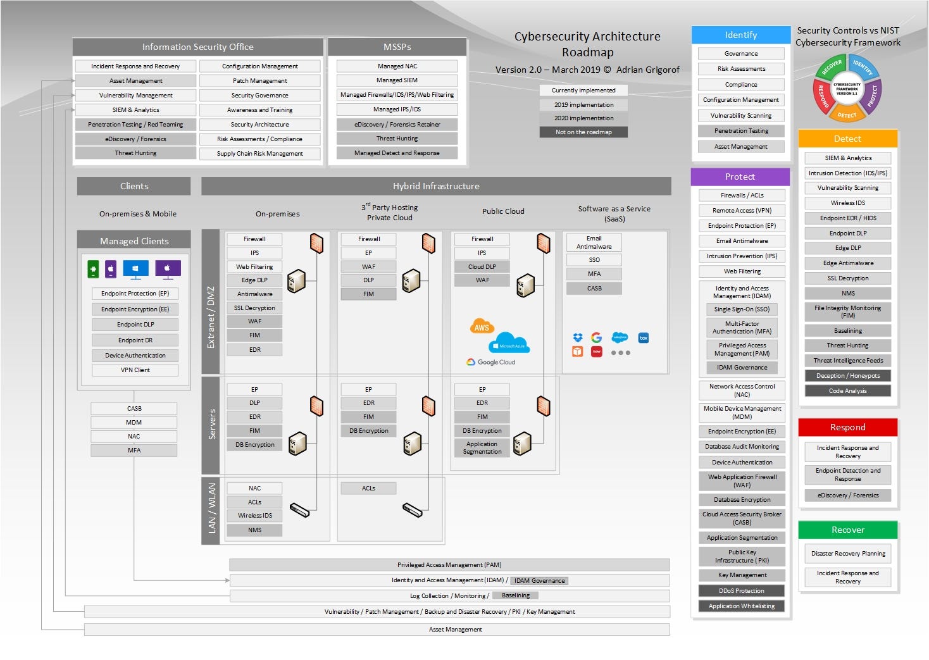Select the green Recover header
The width and height of the screenshot is (929, 660).
(x=847, y=530)
